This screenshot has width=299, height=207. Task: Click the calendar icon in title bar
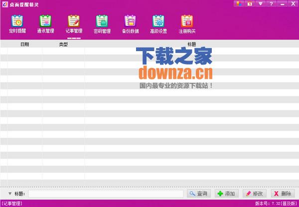(250, 3)
